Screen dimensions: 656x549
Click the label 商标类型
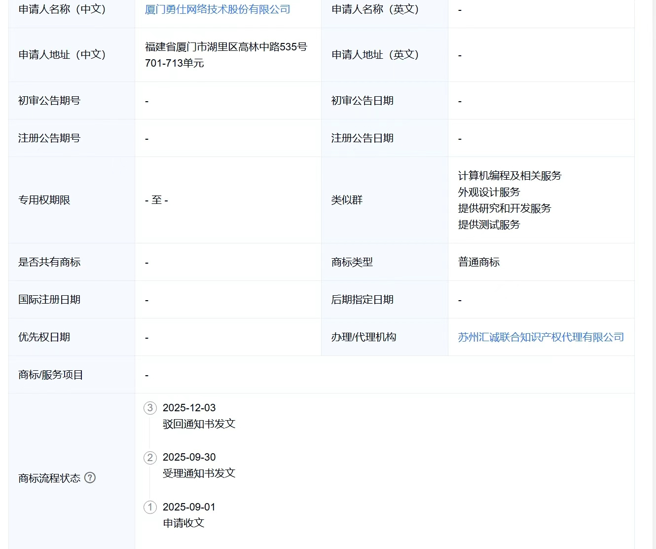click(x=352, y=262)
